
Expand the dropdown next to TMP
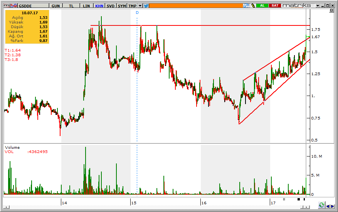tap(140, 6)
